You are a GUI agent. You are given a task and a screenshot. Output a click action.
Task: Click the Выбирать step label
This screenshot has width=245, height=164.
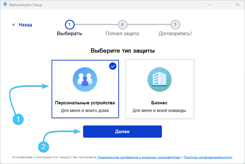(69, 34)
